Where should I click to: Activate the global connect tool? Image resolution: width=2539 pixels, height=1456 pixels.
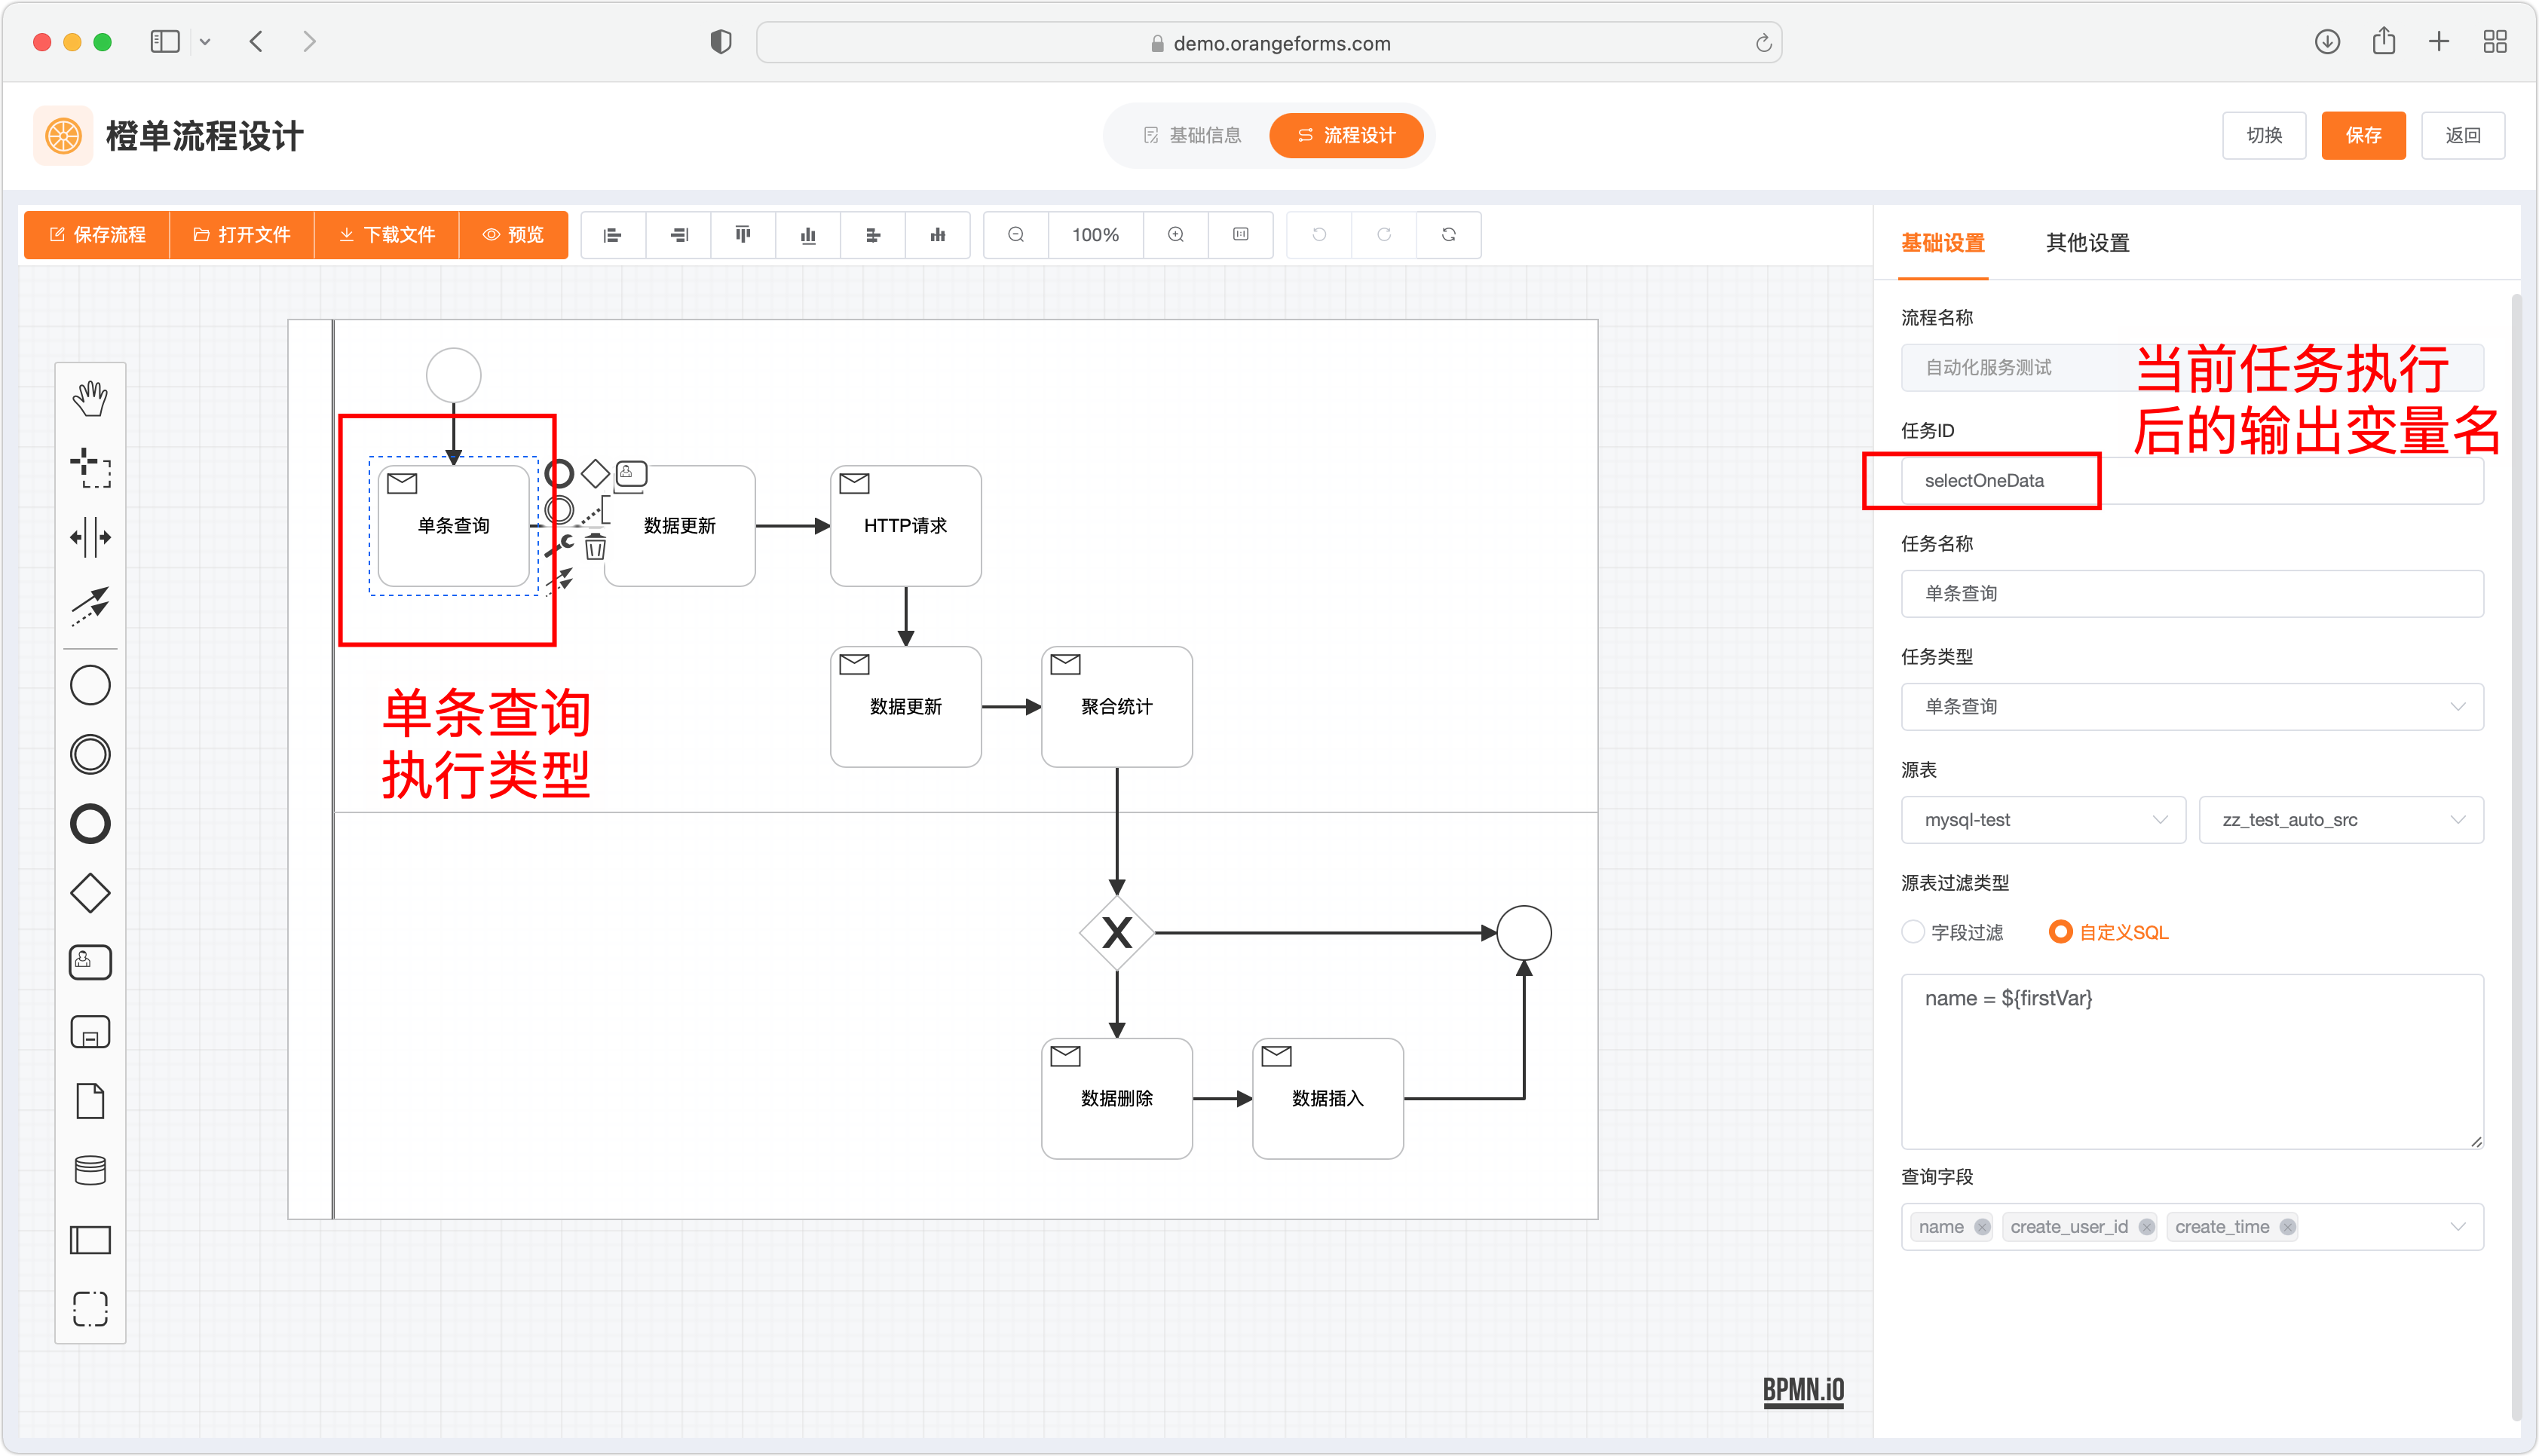click(x=90, y=606)
